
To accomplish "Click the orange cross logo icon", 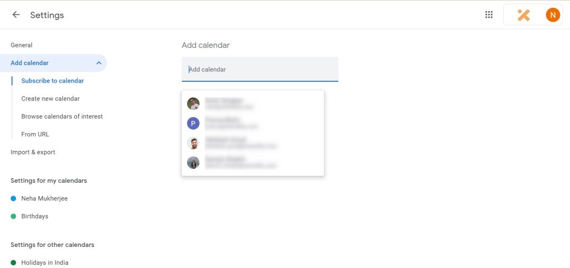I will (x=523, y=15).
